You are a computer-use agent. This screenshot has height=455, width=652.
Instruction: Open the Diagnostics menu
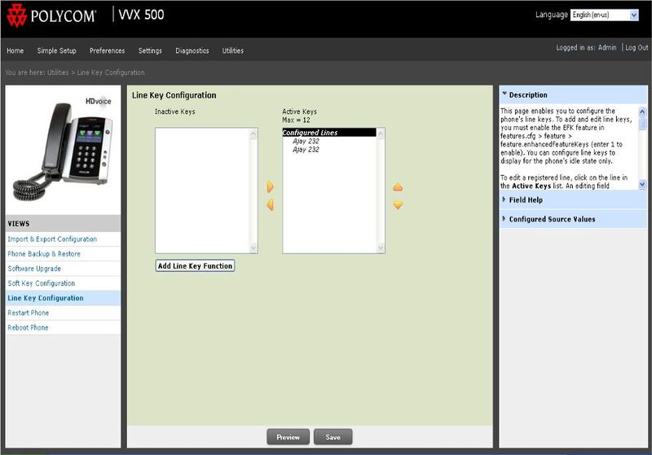[x=192, y=50]
